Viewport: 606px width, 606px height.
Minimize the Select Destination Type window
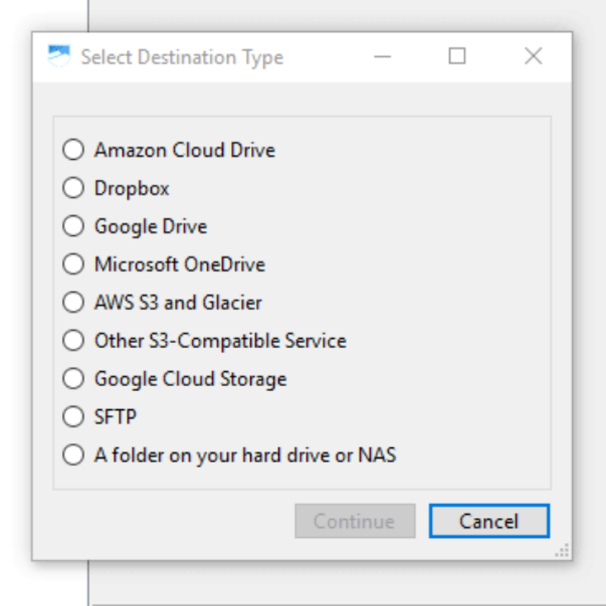click(x=382, y=57)
